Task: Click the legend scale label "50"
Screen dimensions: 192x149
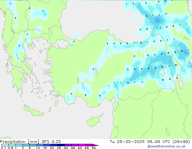Action: [94, 148]
